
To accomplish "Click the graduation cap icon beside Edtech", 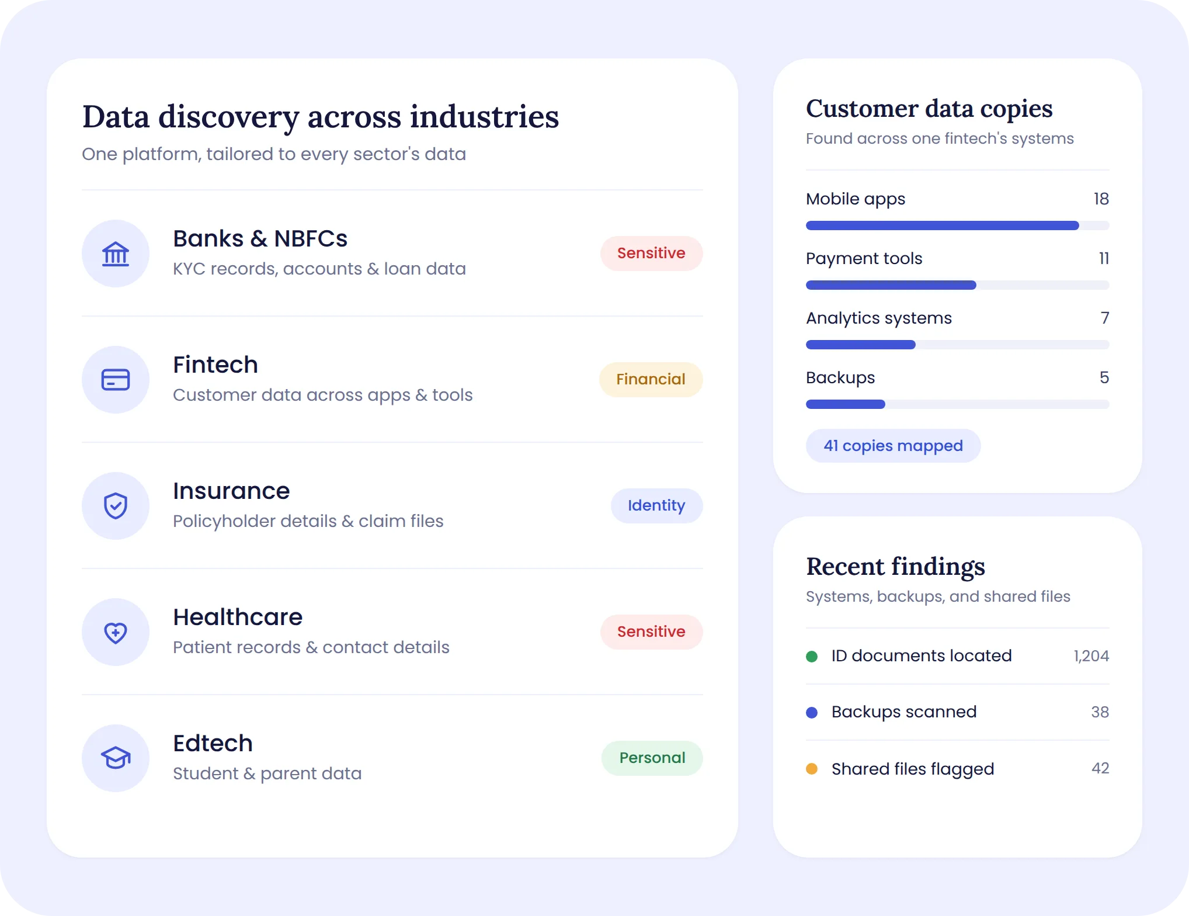I will pos(116,758).
